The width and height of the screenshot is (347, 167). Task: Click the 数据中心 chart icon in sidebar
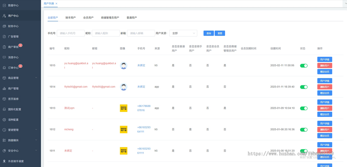[4, 5]
